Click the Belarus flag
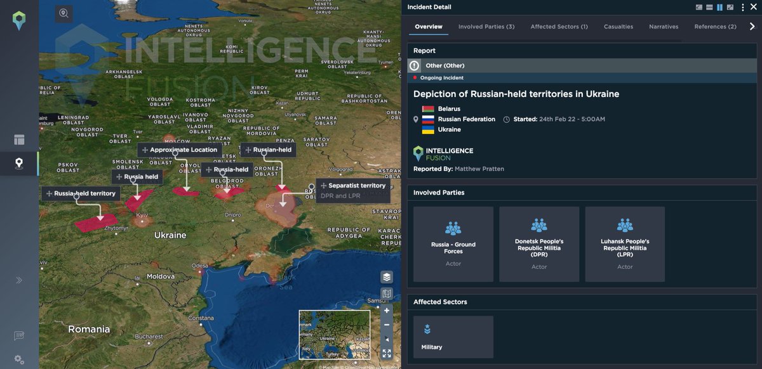Image resolution: width=762 pixels, height=369 pixels. (x=427, y=109)
